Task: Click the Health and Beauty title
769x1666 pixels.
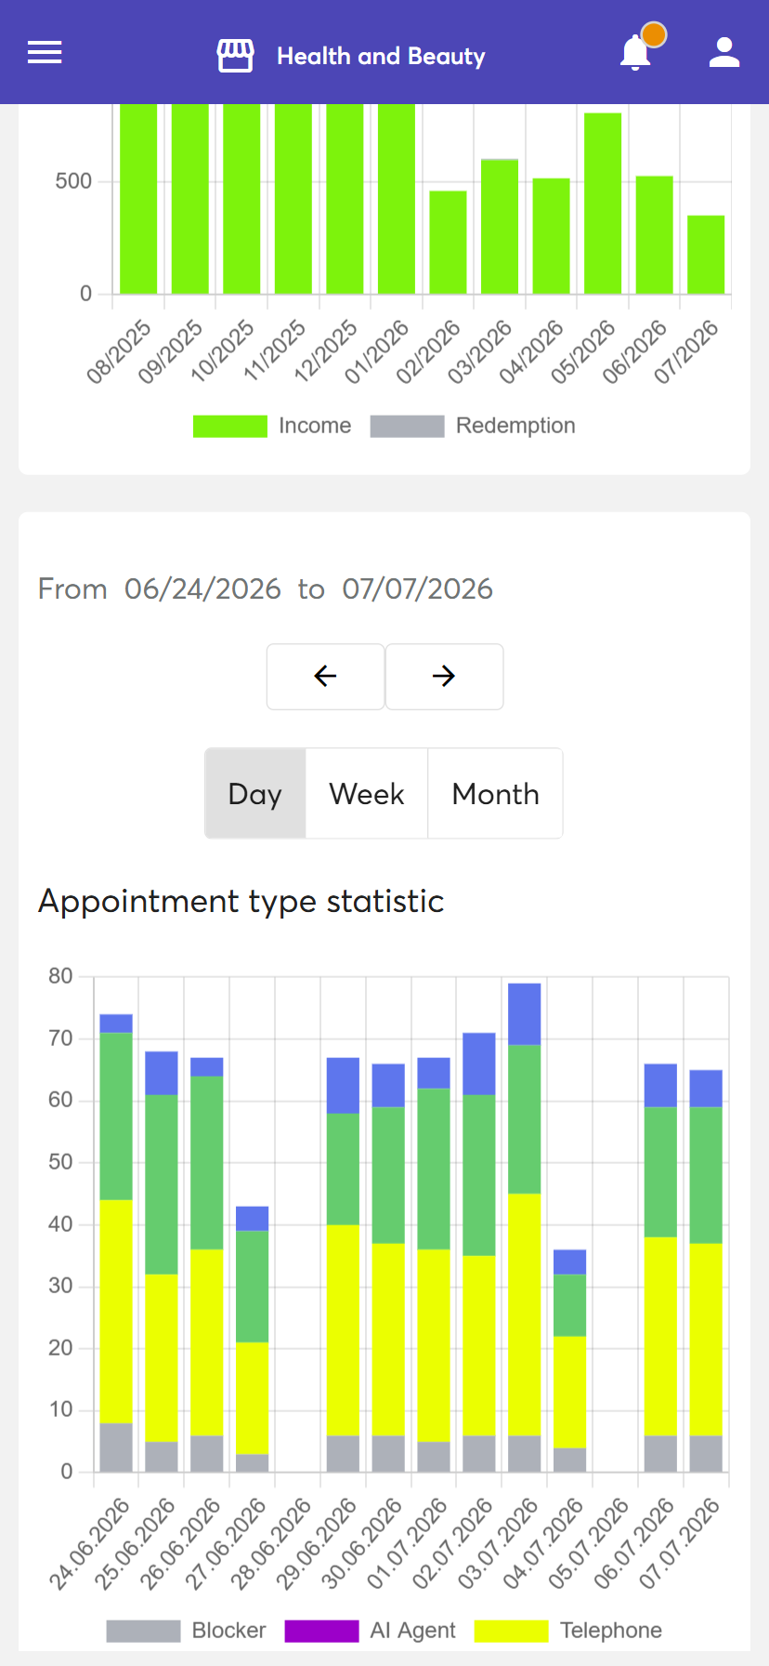Action: click(x=381, y=56)
